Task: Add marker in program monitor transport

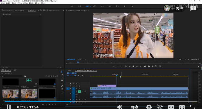Action: [x=114, y=66]
